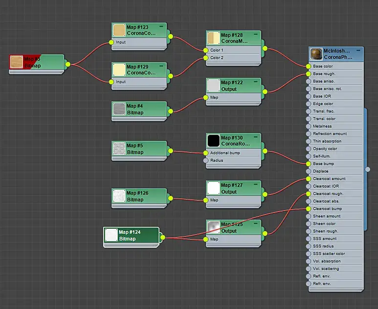Collapse the Map #122 Output node

256,82
